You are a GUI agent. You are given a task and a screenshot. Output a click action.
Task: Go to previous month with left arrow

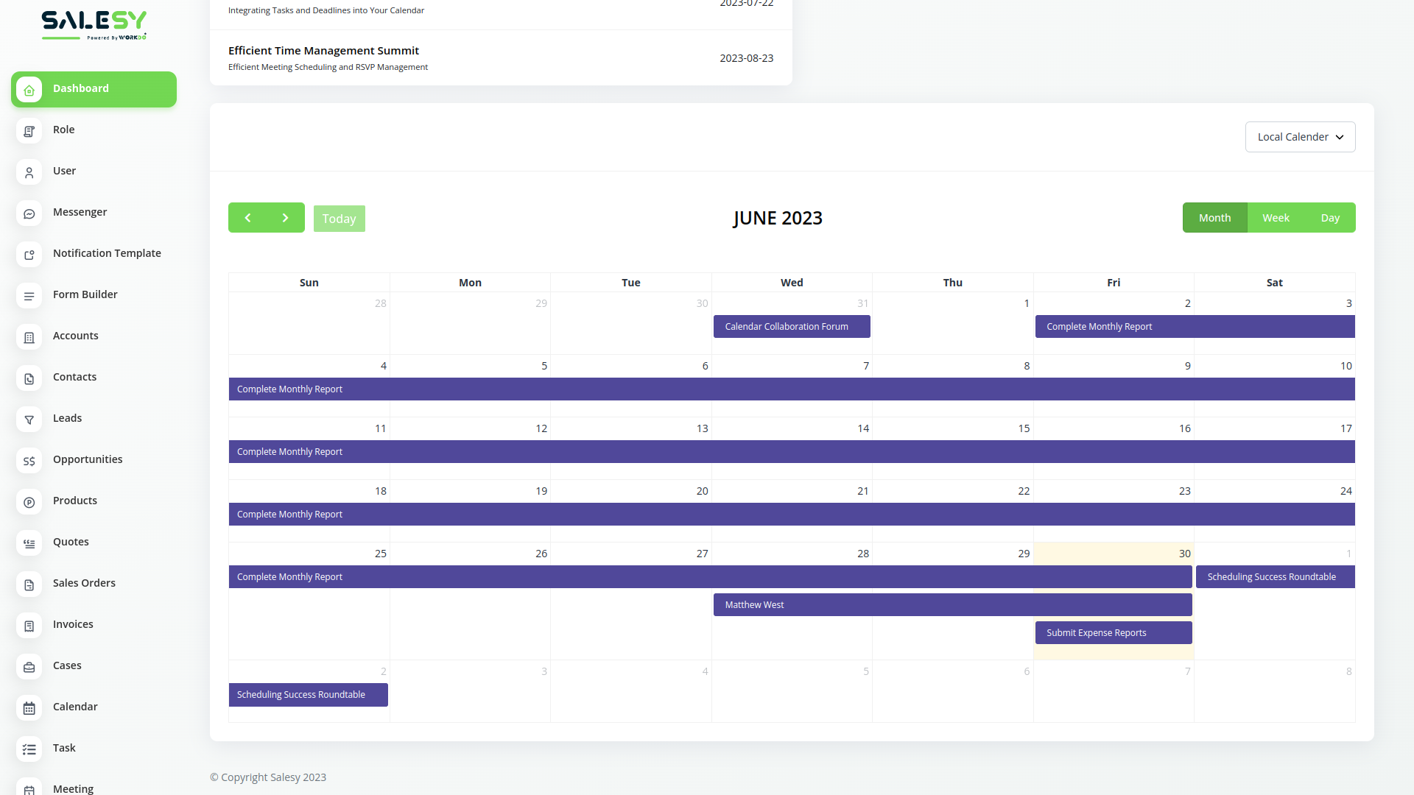[247, 218]
